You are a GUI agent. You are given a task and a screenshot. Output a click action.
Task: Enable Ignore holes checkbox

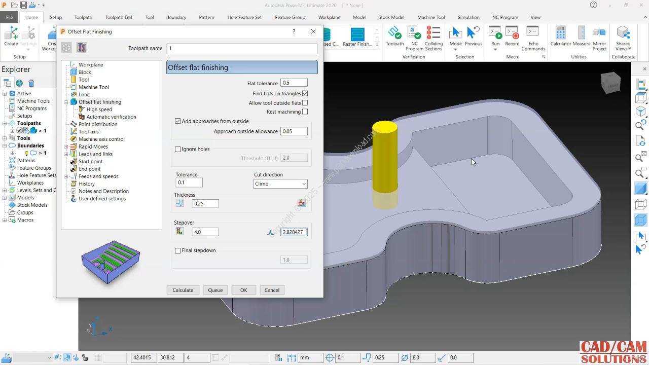pyautogui.click(x=177, y=149)
